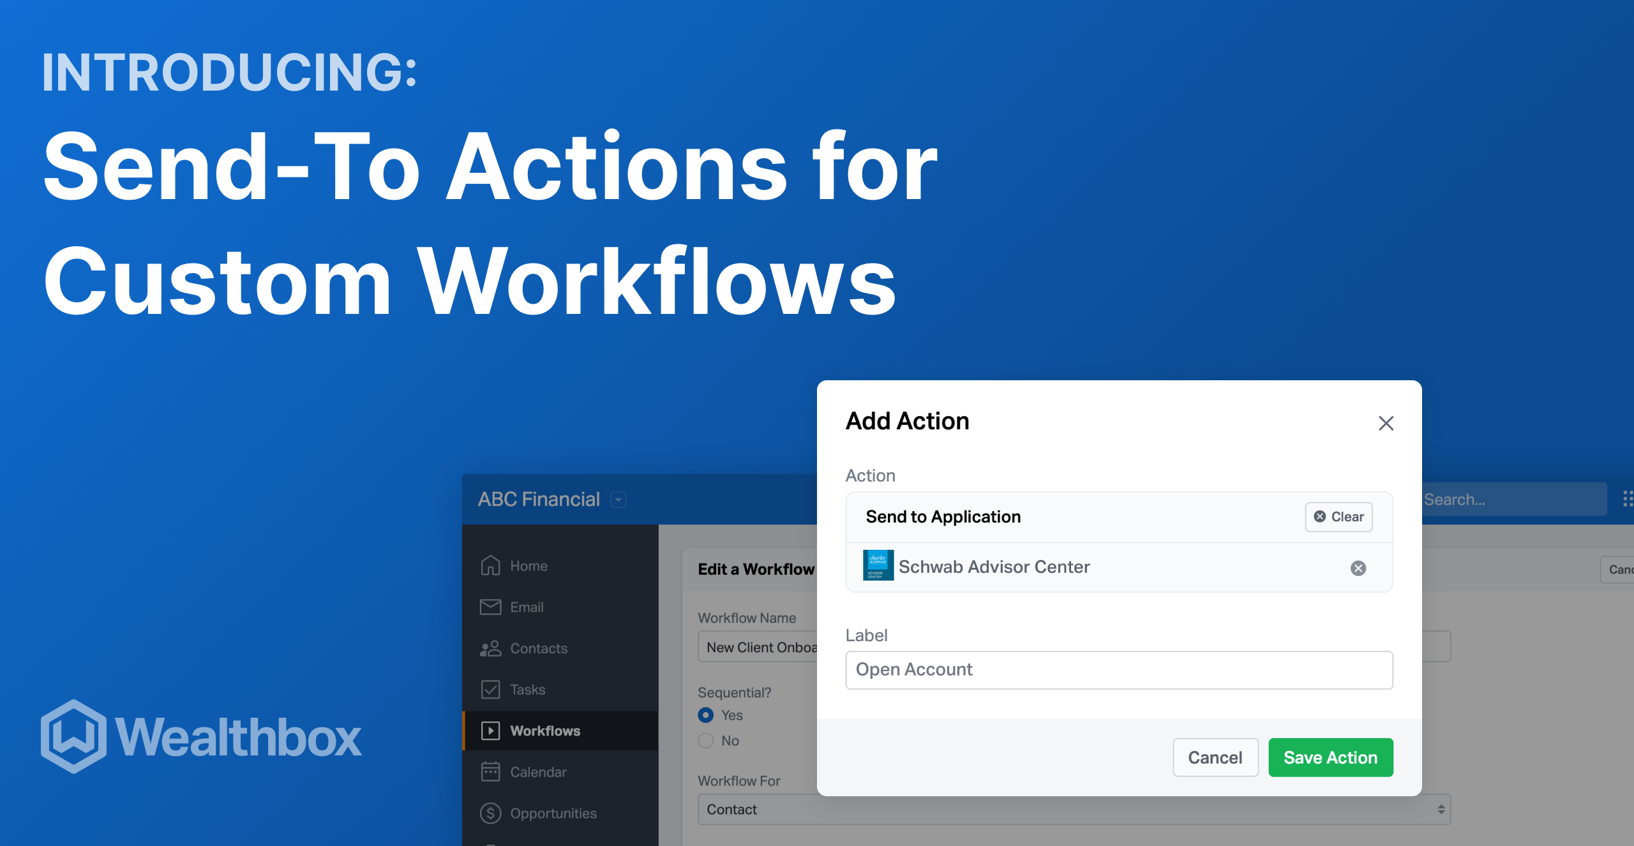This screenshot has width=1634, height=846.
Task: Save the action with the green button
Action: coord(1330,757)
